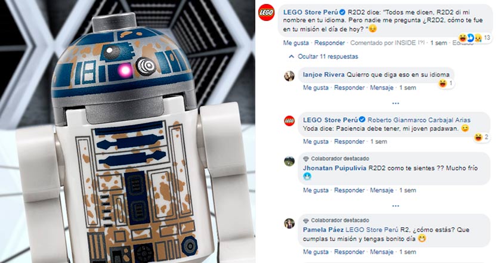Screen dimensions: 501x263
Task: Open the Pamela Páez name link
Action: (323, 230)
